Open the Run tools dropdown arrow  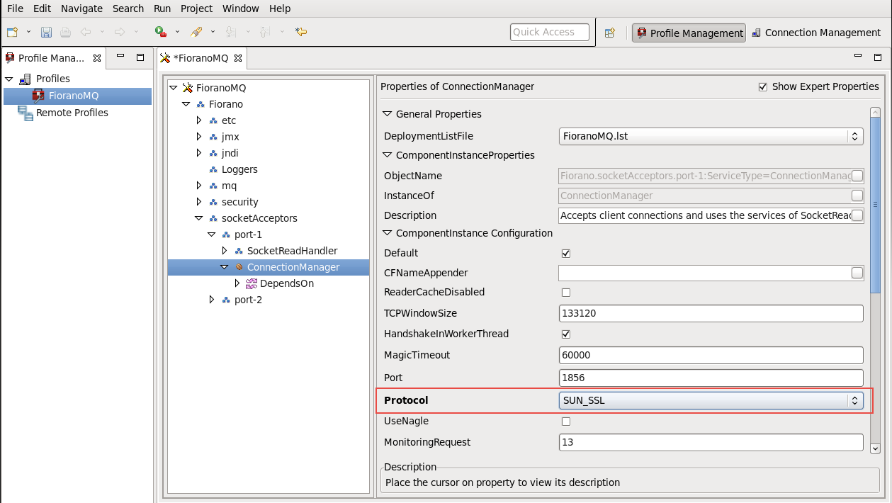(x=177, y=32)
